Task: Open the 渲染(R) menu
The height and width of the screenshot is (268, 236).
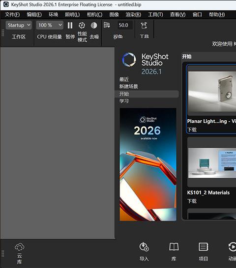Action: point(133,15)
